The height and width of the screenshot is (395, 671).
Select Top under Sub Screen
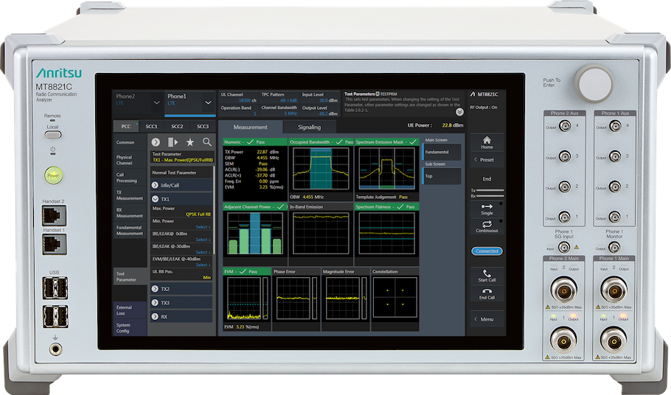point(442,177)
